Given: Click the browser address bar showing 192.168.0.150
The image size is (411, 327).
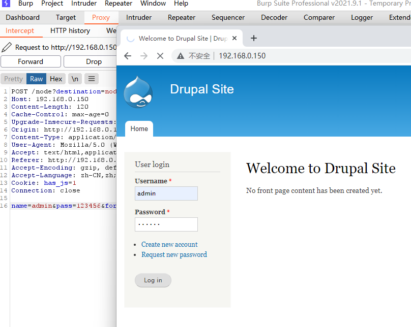Looking at the screenshot, I should 291,56.
